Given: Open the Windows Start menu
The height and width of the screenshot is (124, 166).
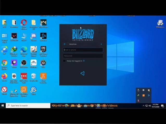Looking at the screenshot, I should pos(3,106).
